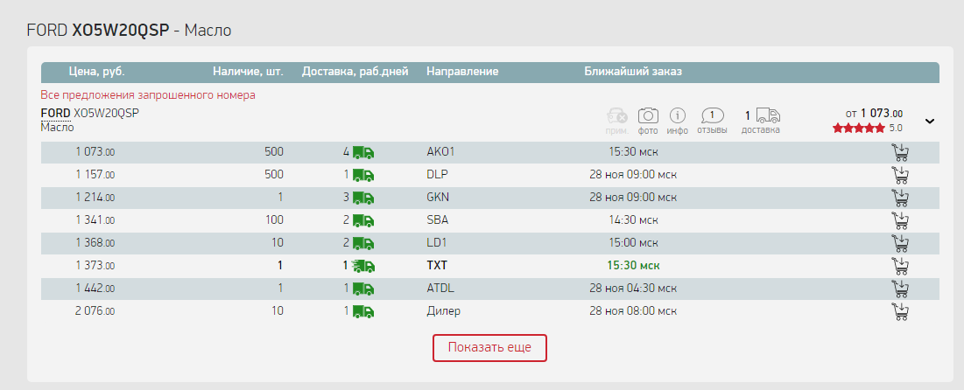Click the LD1 direction cell
Image resolution: width=964 pixels, height=390 pixels.
pos(437,243)
